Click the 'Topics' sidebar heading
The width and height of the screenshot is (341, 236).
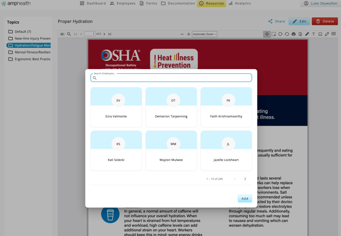13,22
